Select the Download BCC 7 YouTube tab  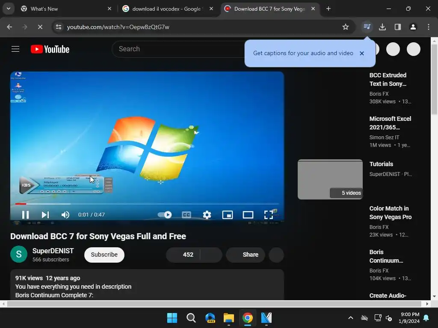point(269,9)
